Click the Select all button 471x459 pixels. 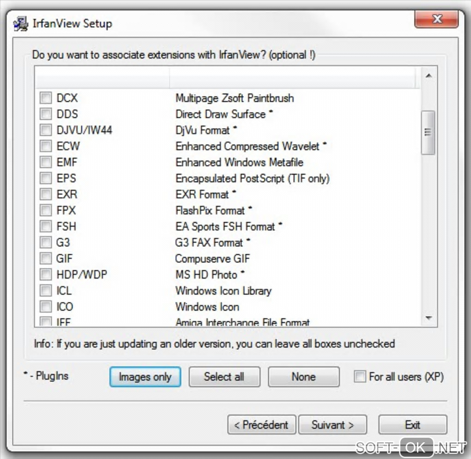[x=224, y=377]
